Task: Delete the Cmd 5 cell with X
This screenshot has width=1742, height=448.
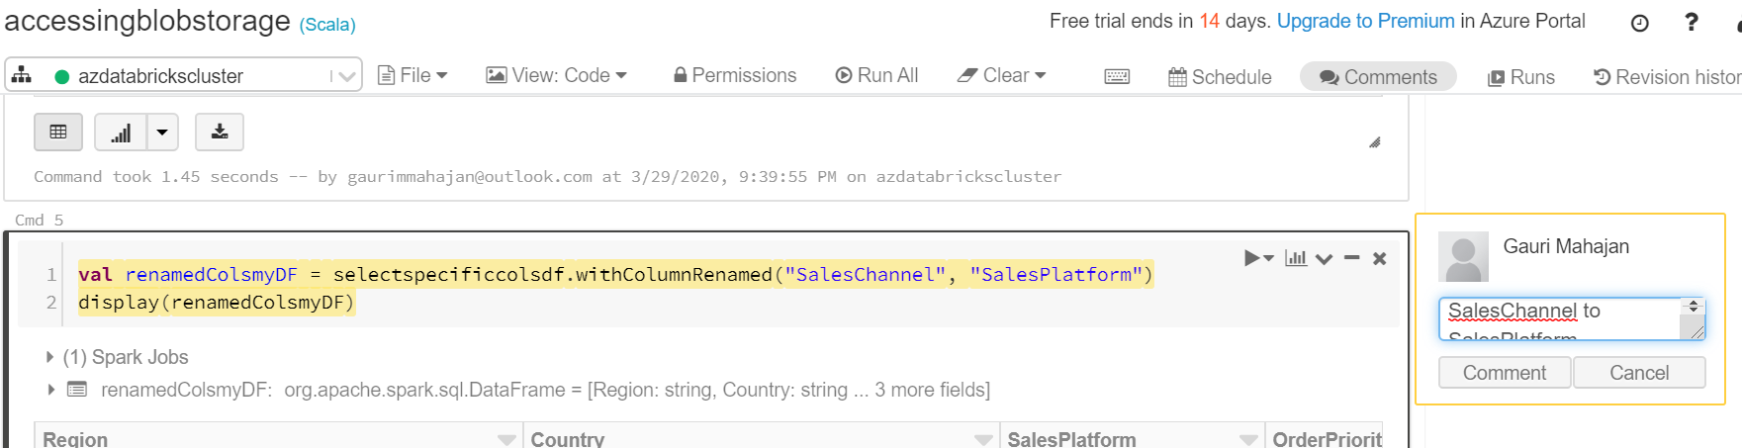Action: click(x=1379, y=258)
